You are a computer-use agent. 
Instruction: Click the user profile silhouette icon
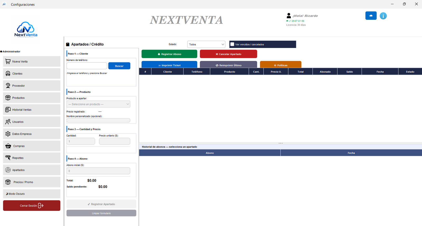(x=289, y=16)
